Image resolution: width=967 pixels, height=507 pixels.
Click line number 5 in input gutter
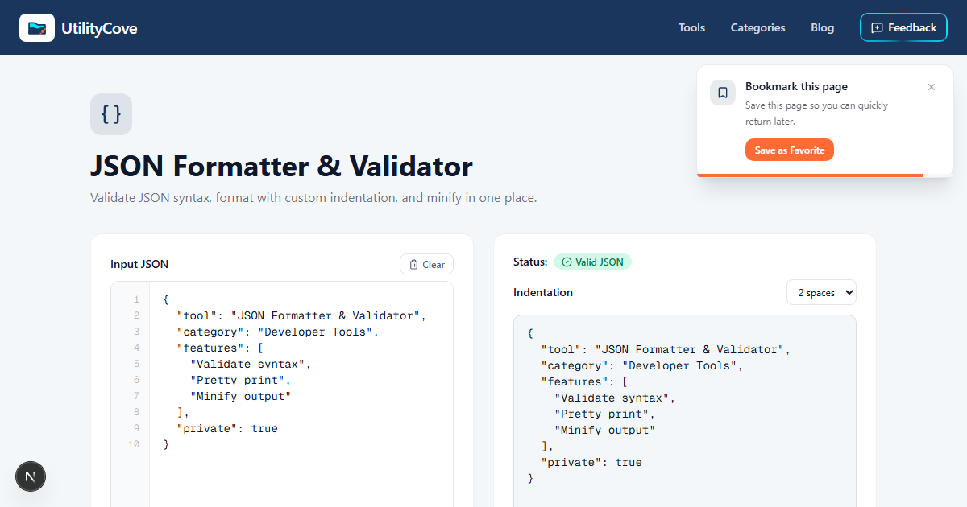[137, 364]
